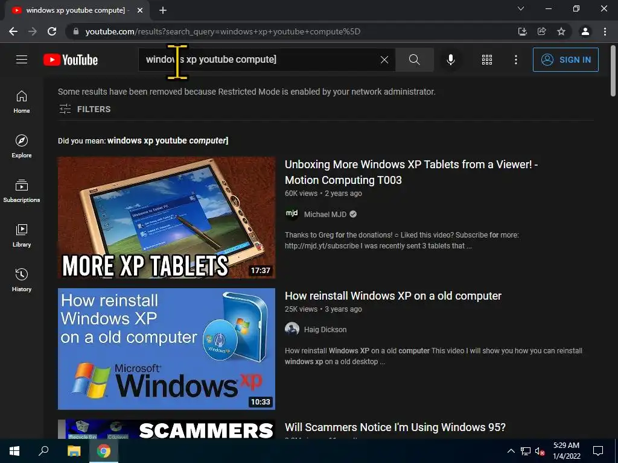Open 'How reinstall Windows XP' video title
Image resolution: width=618 pixels, height=463 pixels.
(393, 295)
